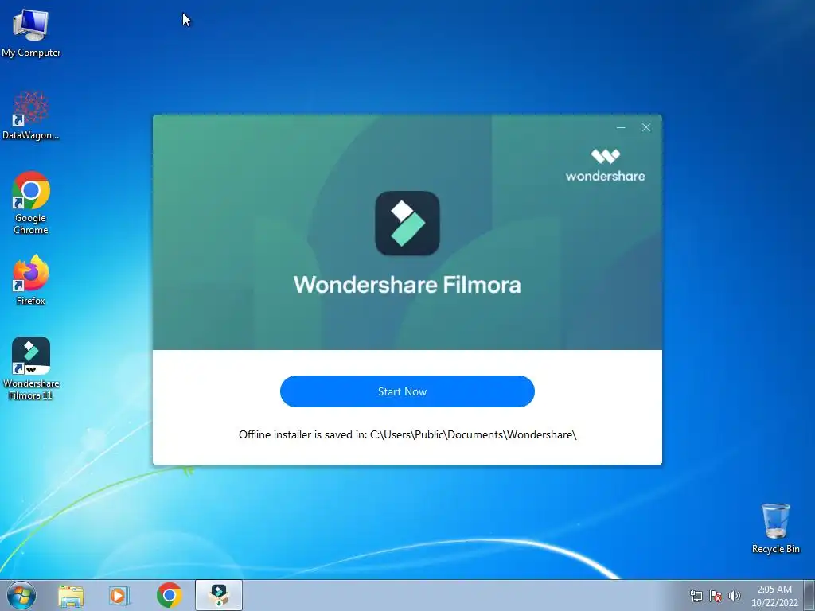Select the Google Chrome desktop shortcut
Viewport: 815px width, 611px height.
click(31, 203)
